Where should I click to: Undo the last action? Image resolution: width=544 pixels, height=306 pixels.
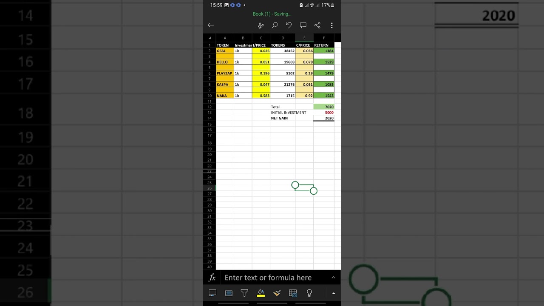coord(289,25)
